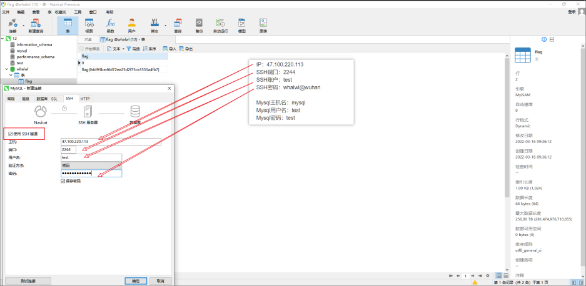586x286 pixels.
Task: Go to next page arrow
Action: [473, 275]
